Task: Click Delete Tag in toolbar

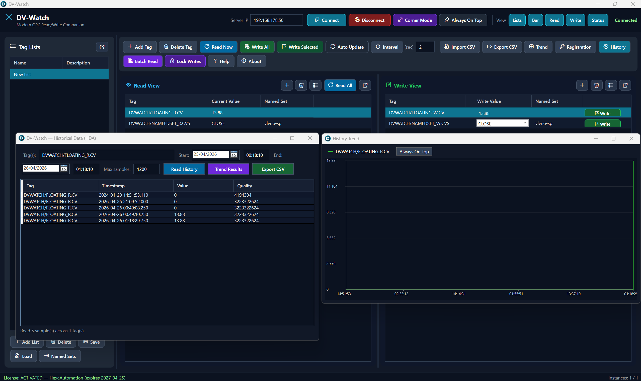Action: click(x=178, y=47)
